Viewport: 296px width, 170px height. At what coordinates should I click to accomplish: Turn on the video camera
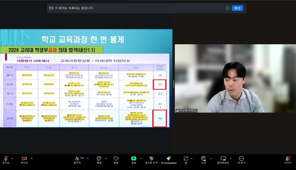pyautogui.click(x=24, y=159)
